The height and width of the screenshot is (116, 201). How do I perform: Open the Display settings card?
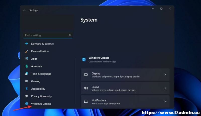[x=125, y=75]
